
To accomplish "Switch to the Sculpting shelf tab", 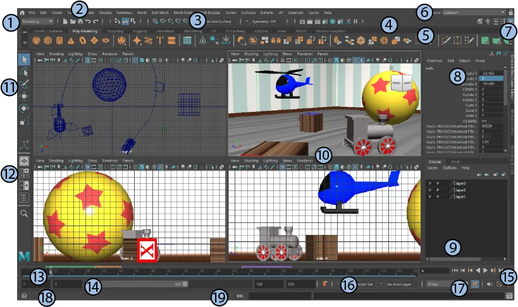I will [115, 32].
